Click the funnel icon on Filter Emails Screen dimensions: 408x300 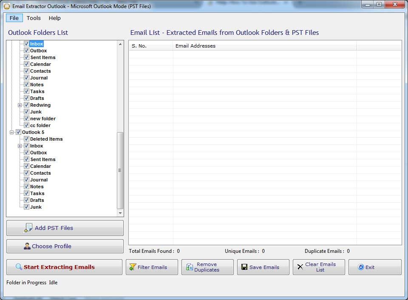click(133, 267)
